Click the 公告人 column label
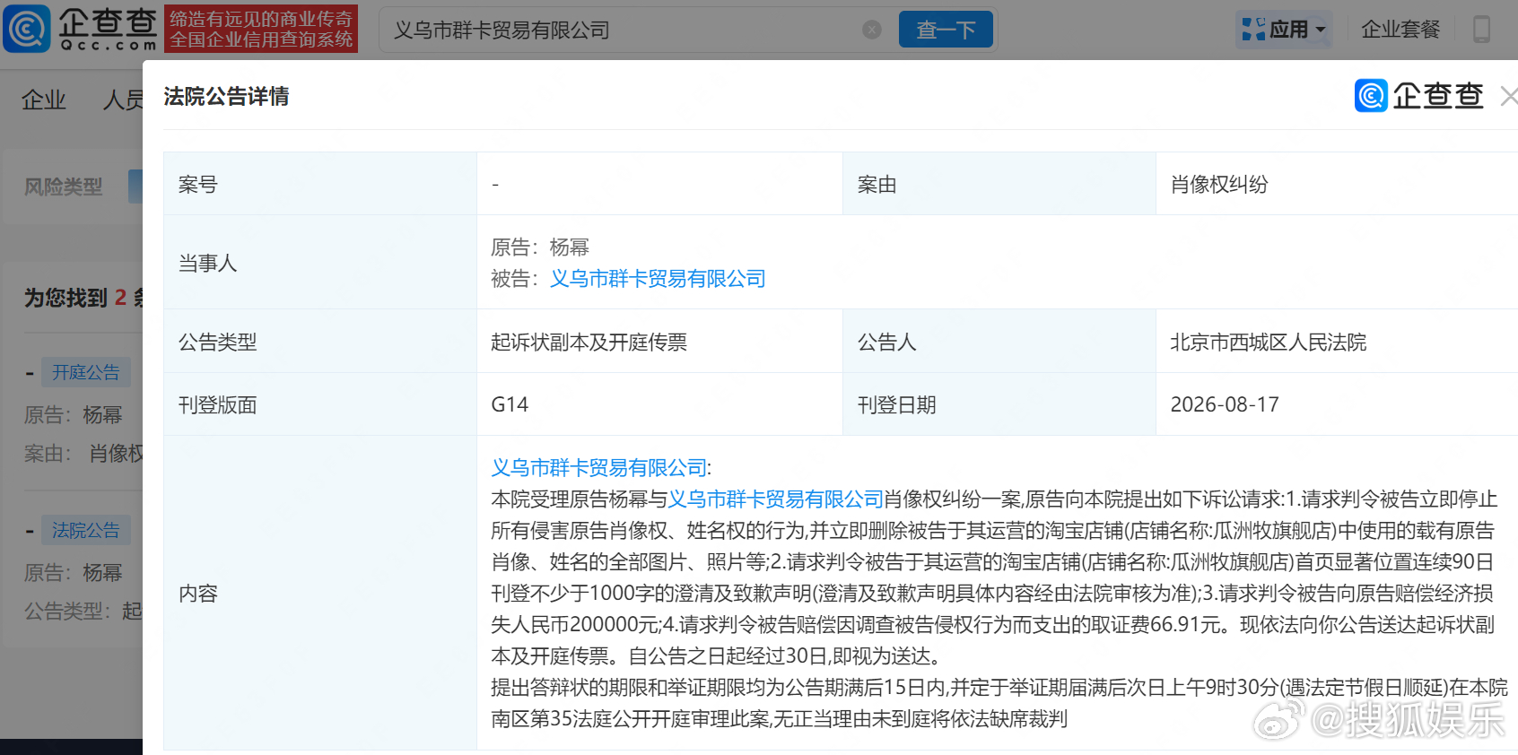 (887, 342)
